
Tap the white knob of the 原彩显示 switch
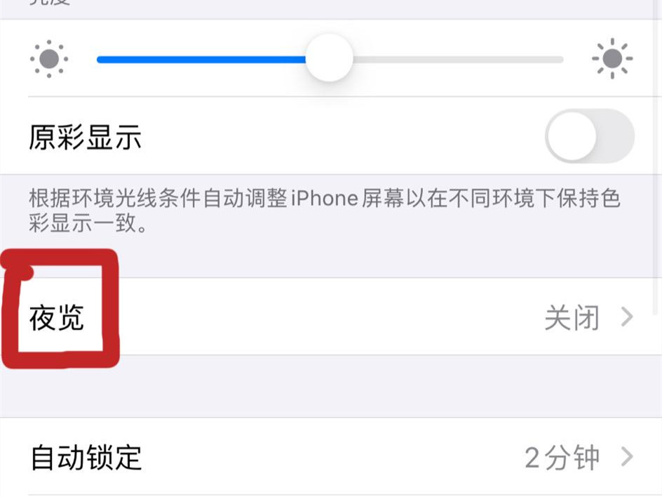click(572, 136)
